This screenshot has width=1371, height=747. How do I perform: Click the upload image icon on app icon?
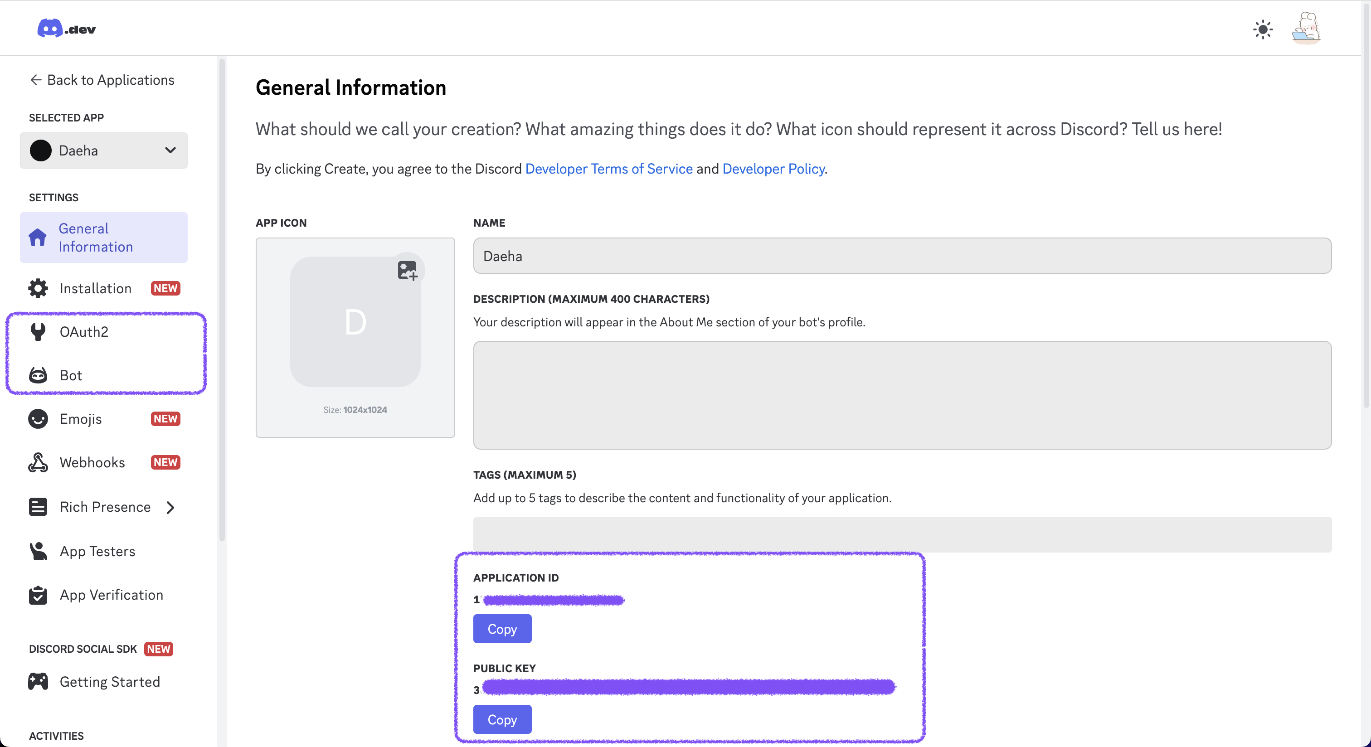(x=408, y=270)
